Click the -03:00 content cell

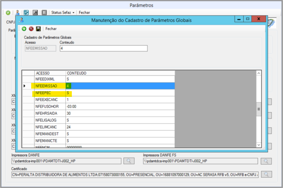pyautogui.click(x=120, y=107)
